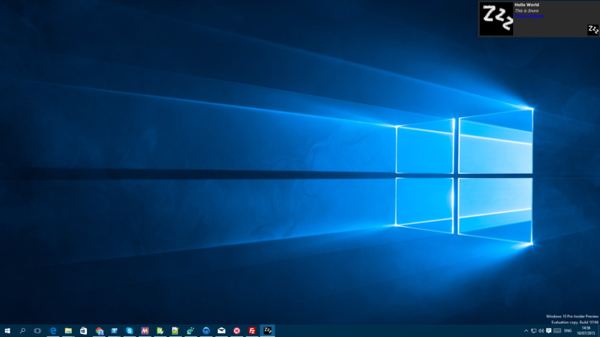Open the Windows Store taskbar icon
600x337 pixels.
[83, 331]
